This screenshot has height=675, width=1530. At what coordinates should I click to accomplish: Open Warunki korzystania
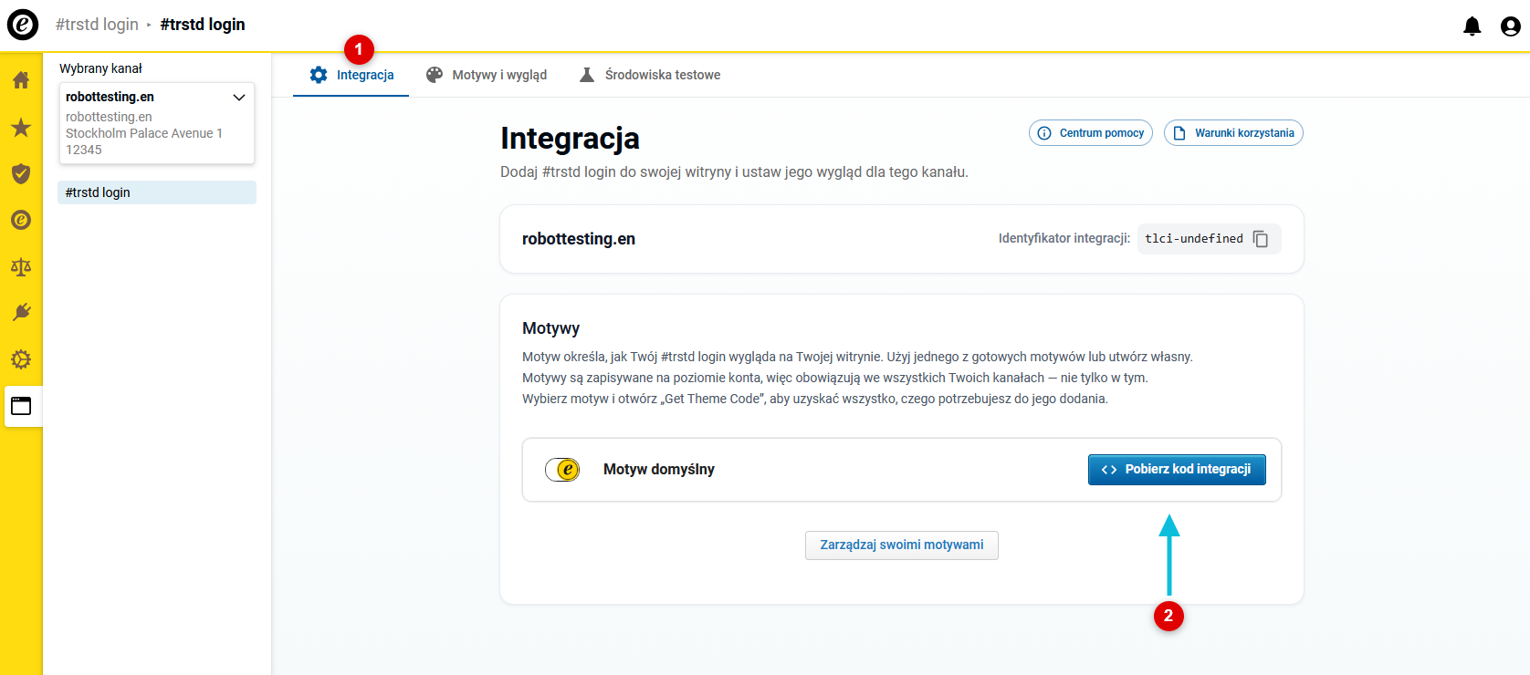point(1233,133)
